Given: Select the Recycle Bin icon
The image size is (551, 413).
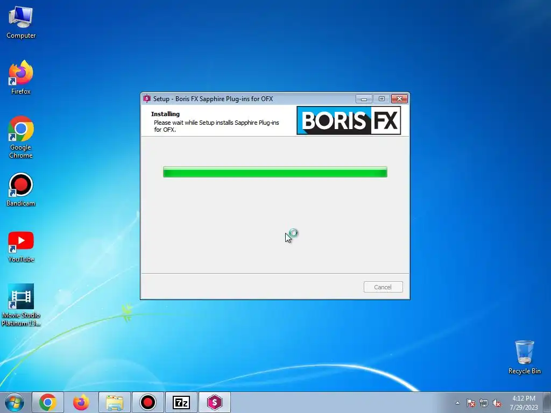Looking at the screenshot, I should 524,357.
